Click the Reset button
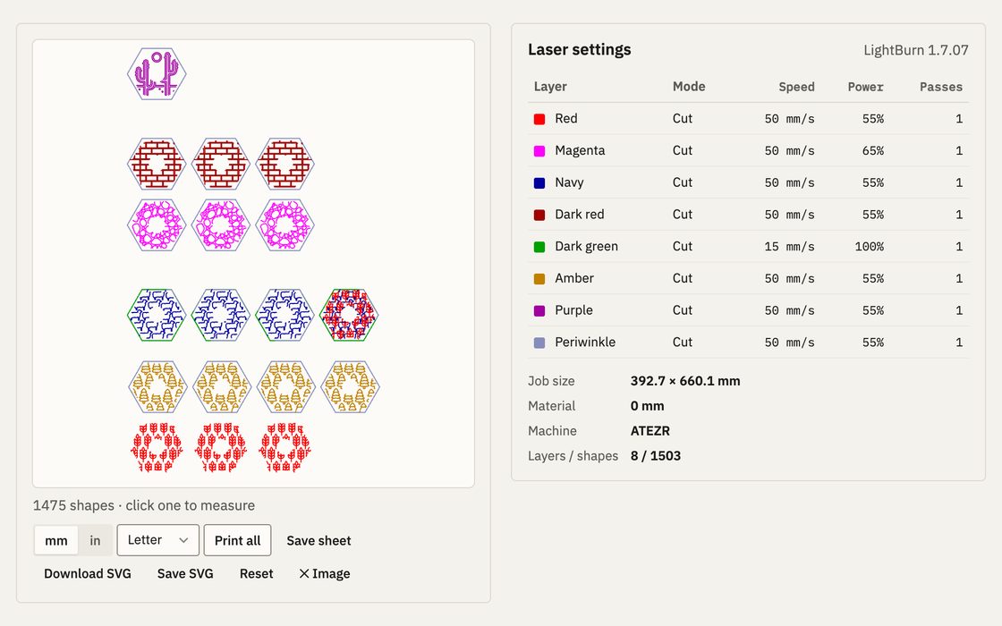 pyautogui.click(x=256, y=573)
